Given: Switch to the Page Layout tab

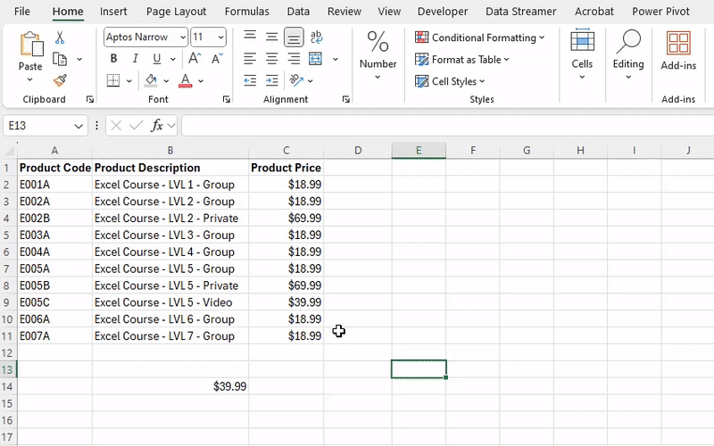Looking at the screenshot, I should pos(176,12).
